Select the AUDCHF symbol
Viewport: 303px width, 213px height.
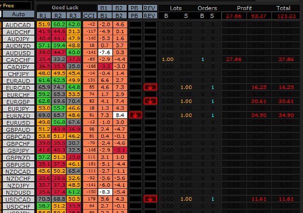click(x=18, y=32)
